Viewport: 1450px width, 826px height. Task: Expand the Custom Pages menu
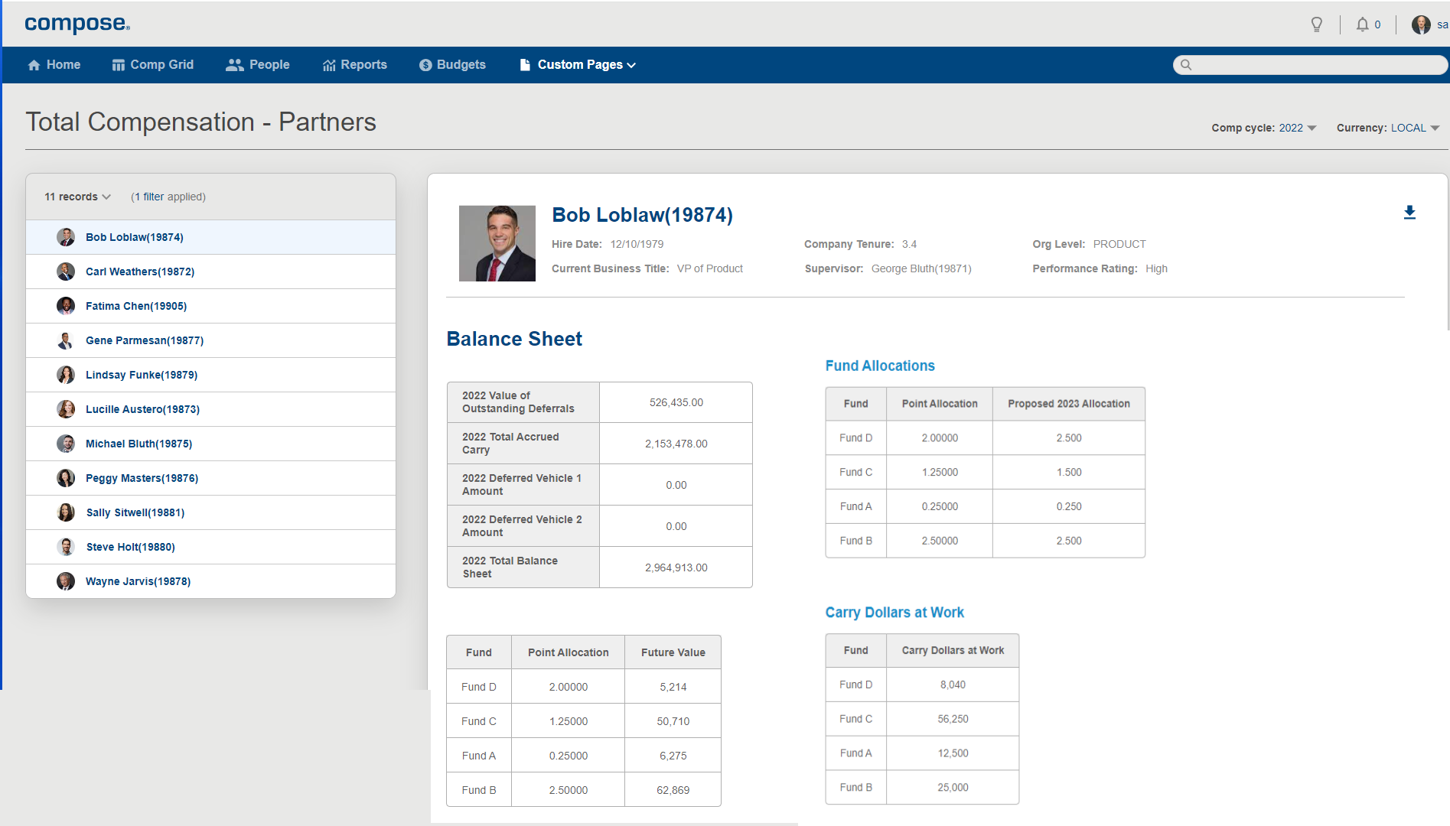pos(579,64)
